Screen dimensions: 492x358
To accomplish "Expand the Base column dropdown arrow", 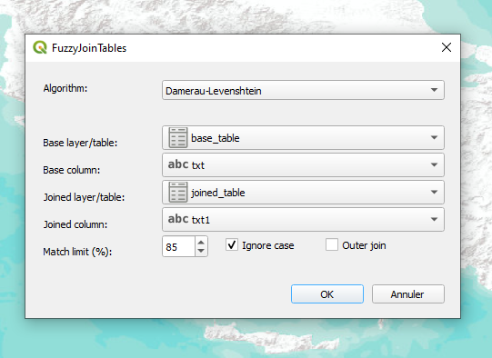I will coord(435,164).
